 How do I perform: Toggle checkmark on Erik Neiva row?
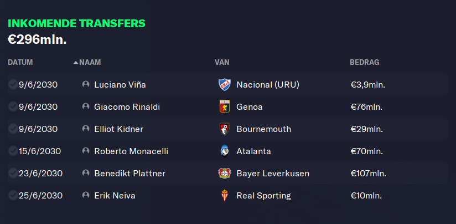pos(13,195)
